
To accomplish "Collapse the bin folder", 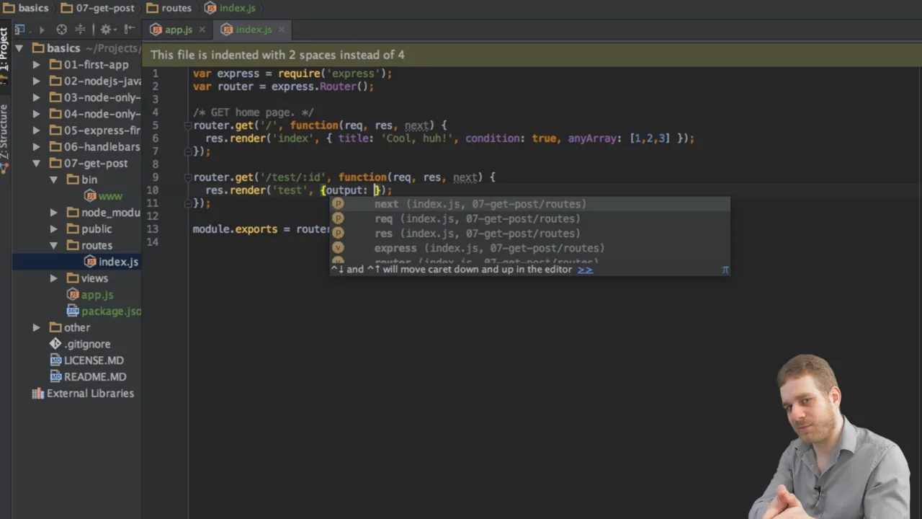I will [x=54, y=179].
